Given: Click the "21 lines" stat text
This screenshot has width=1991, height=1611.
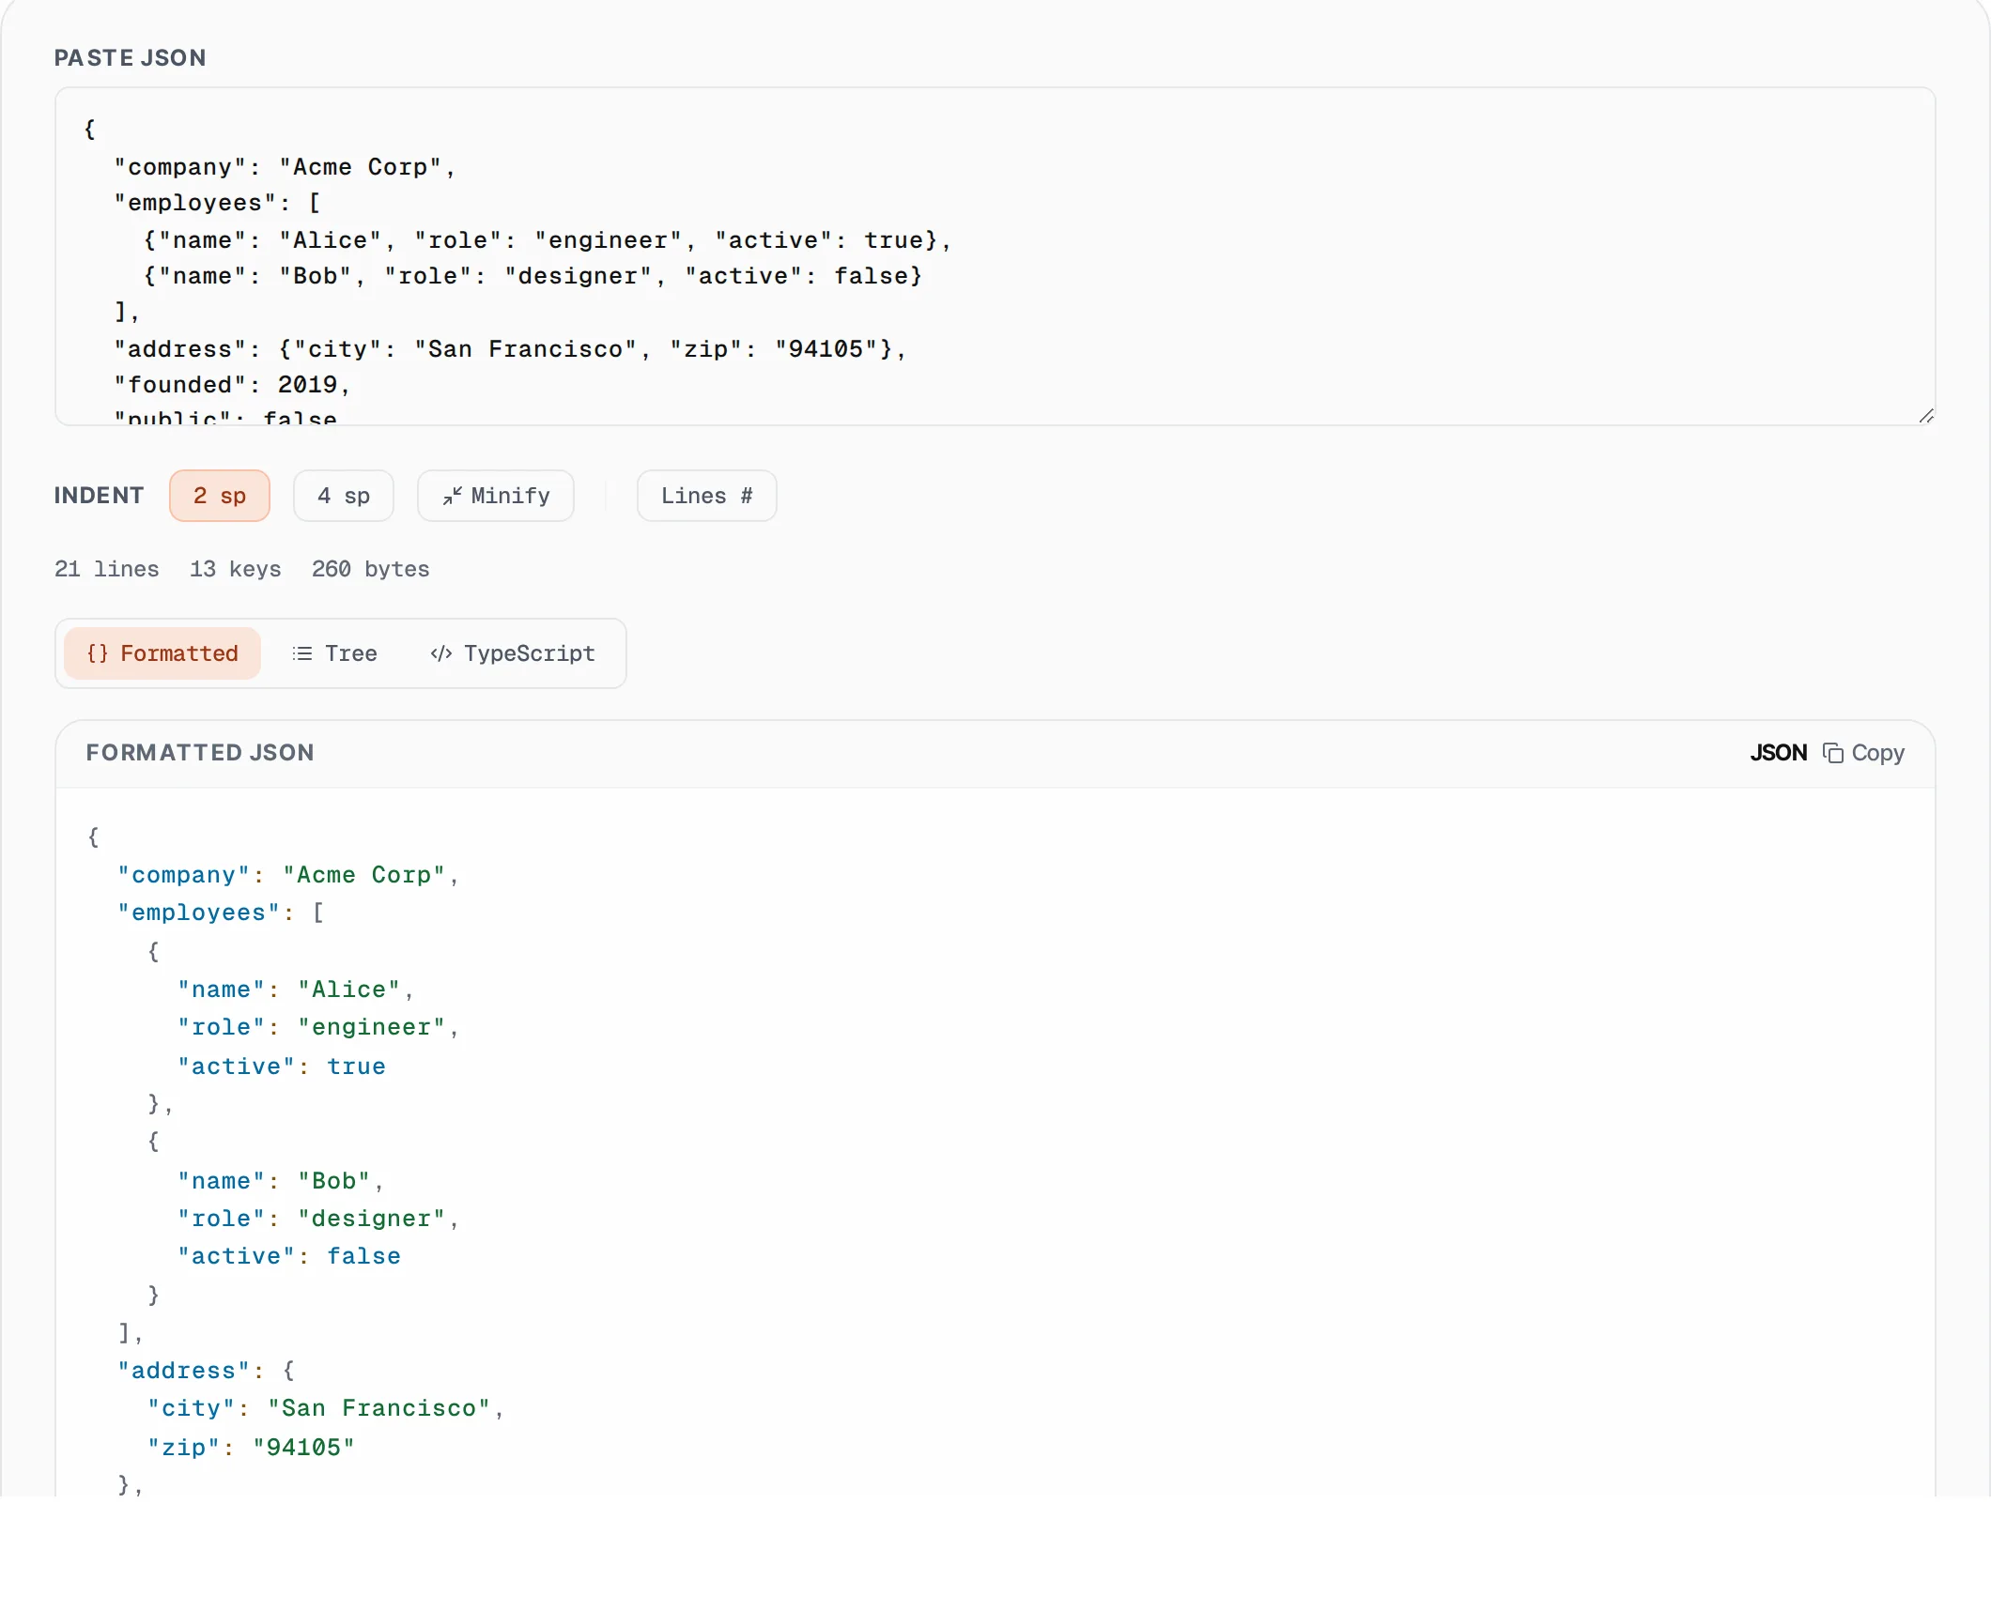Looking at the screenshot, I should click(x=106, y=569).
